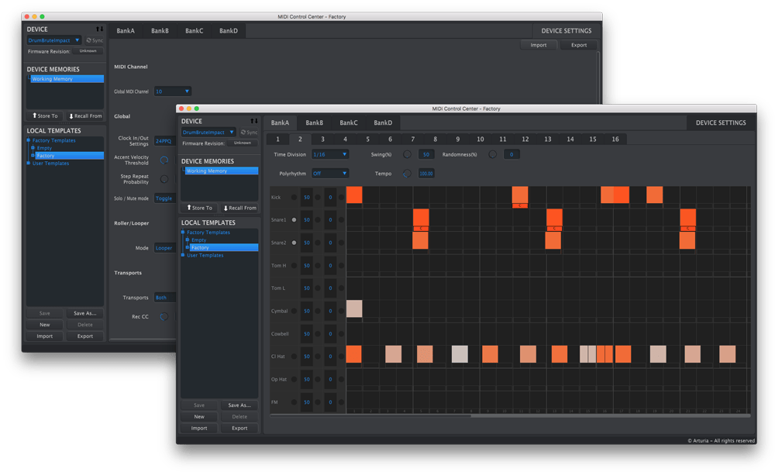Switch to the BankC tab in front window
775x472 pixels.
pos(349,122)
